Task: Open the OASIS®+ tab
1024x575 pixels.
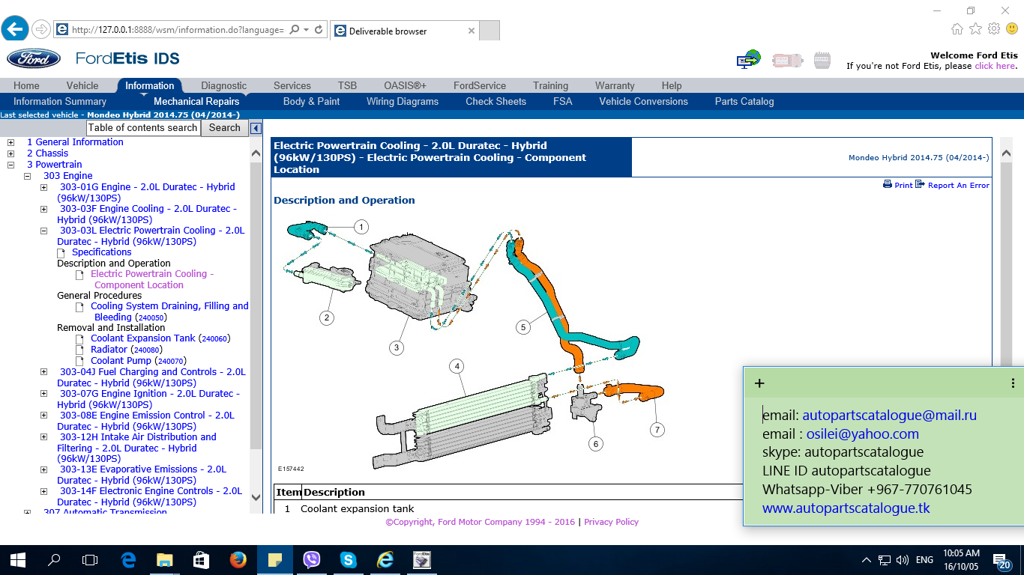Action: [405, 85]
